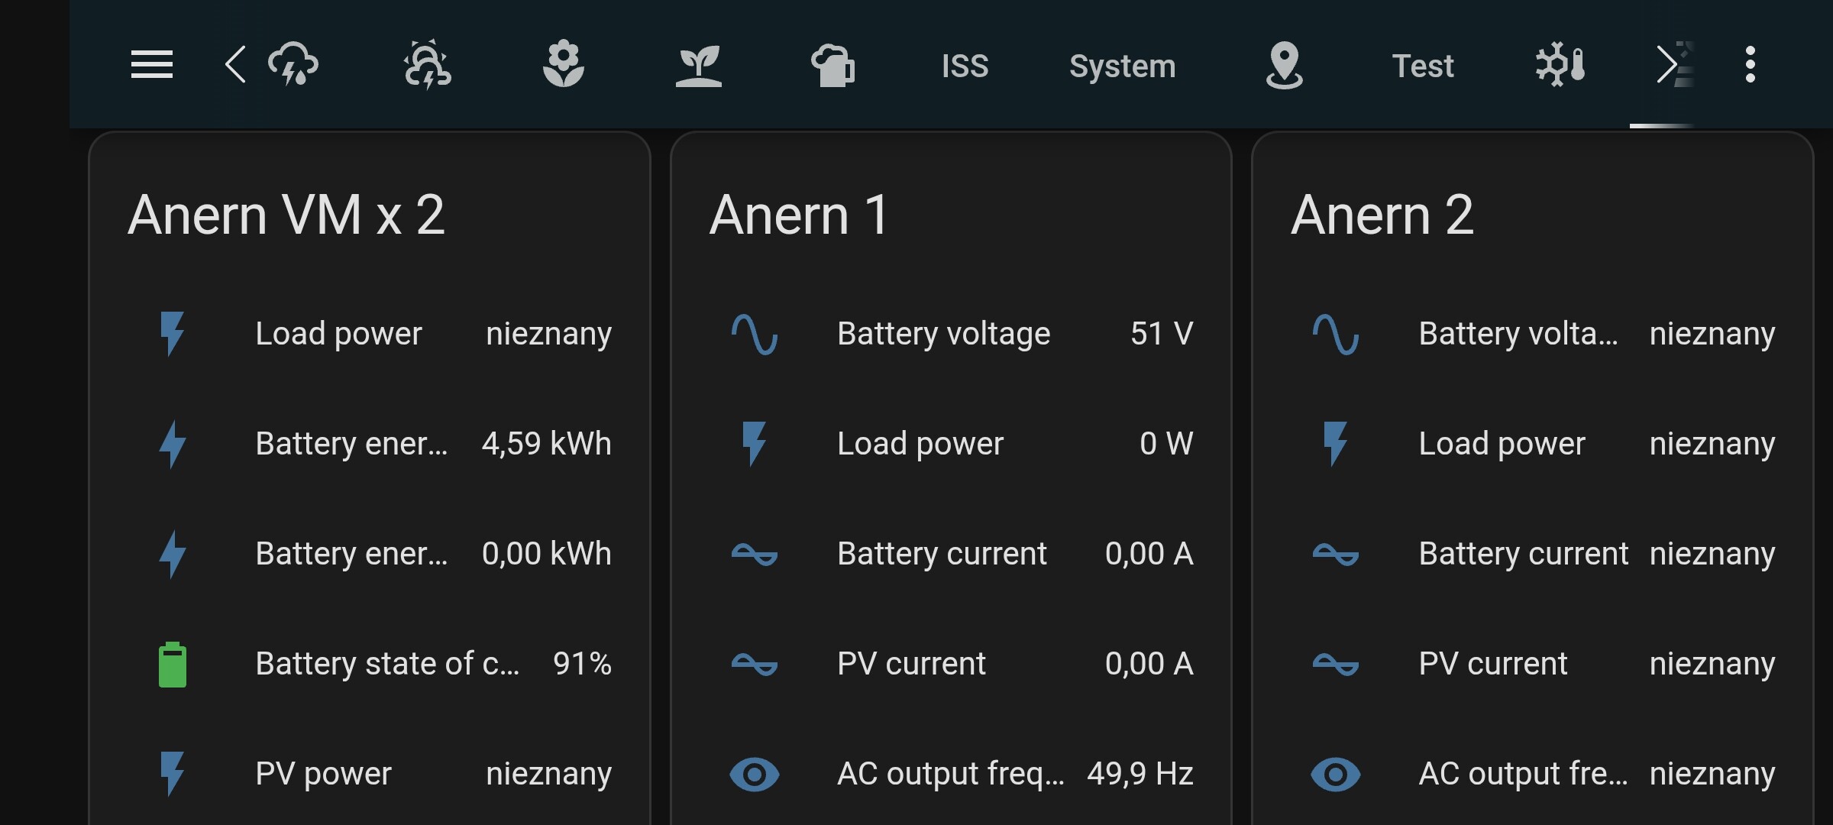
Task: Open the map marker location tab
Action: (1284, 64)
